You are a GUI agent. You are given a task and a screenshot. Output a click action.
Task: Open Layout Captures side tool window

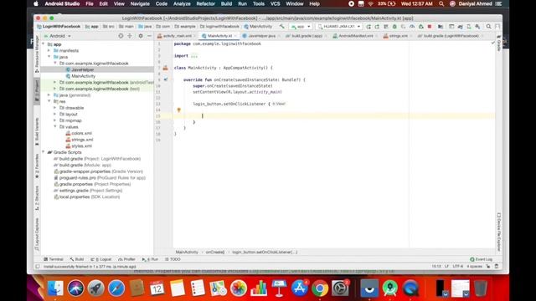click(37, 234)
